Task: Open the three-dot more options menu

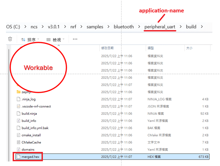Action: tap(75, 39)
